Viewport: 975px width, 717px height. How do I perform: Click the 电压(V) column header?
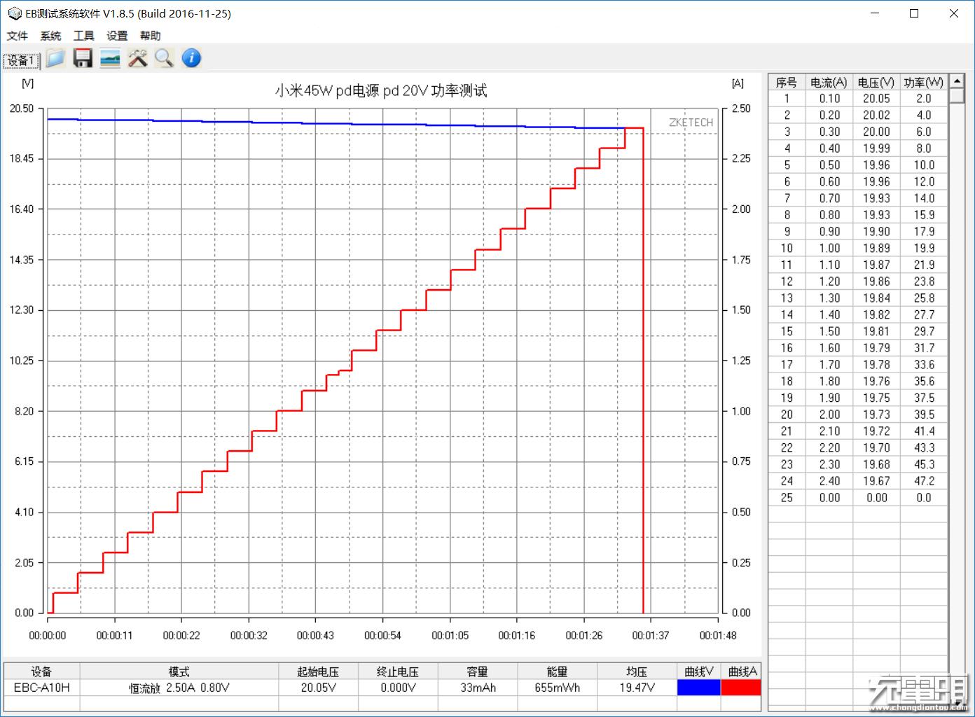pyautogui.click(x=876, y=82)
